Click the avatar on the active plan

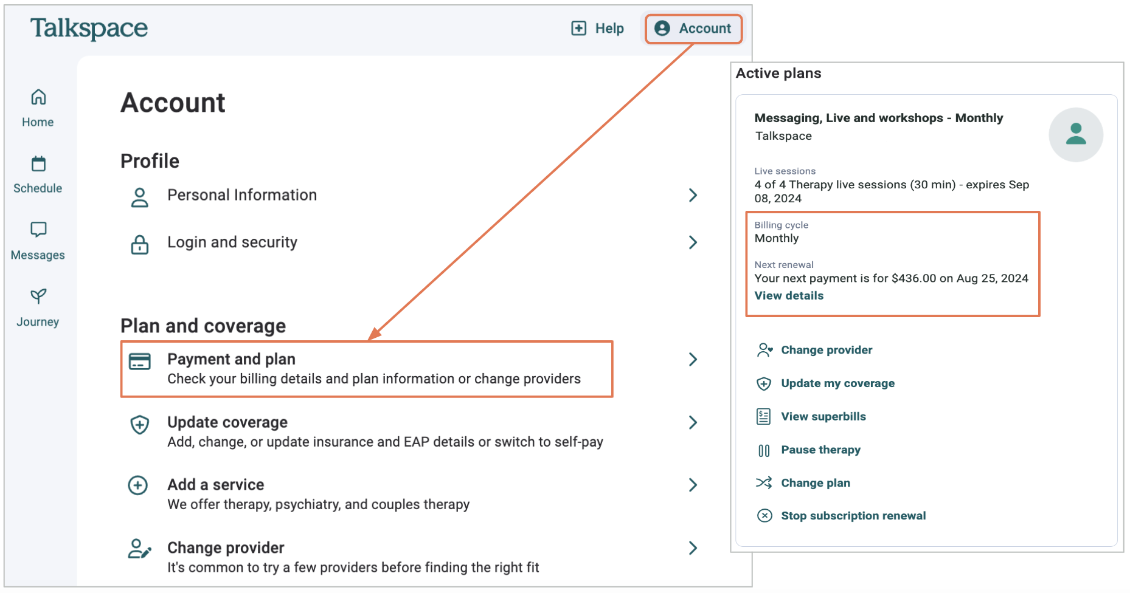1076,134
